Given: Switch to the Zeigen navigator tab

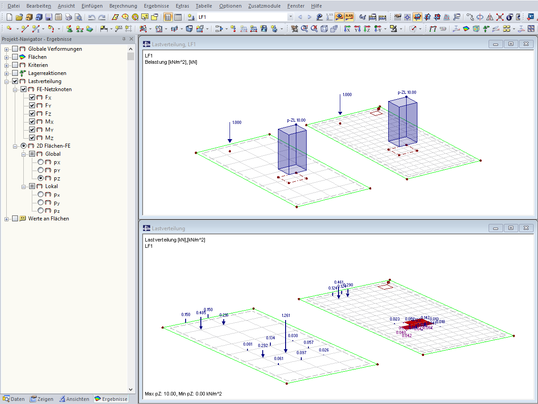Looking at the screenshot, I should pos(42,399).
